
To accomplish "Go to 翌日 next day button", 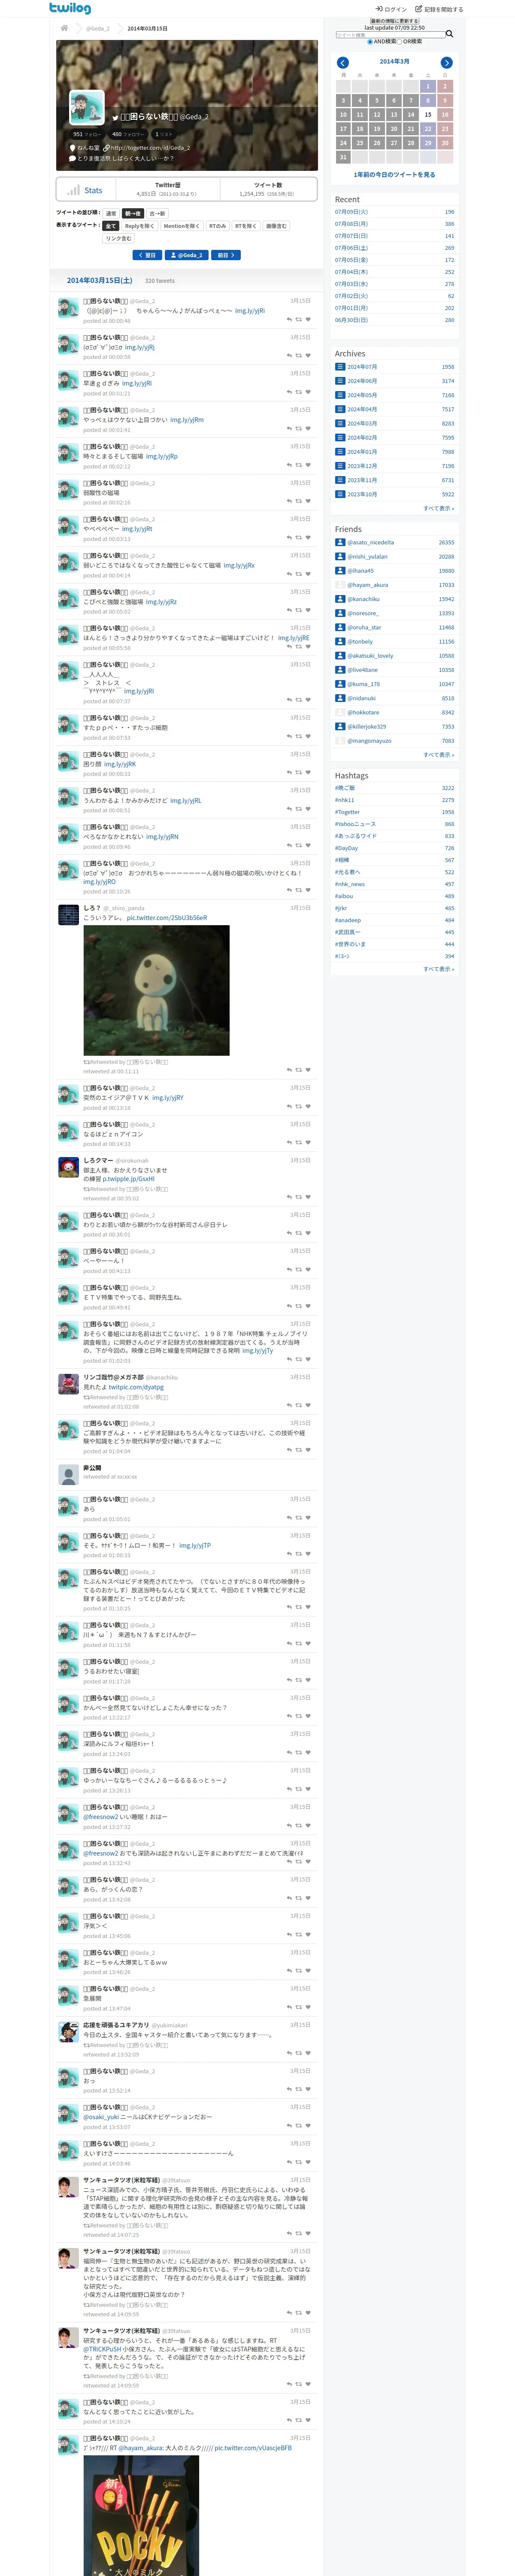I will (147, 255).
